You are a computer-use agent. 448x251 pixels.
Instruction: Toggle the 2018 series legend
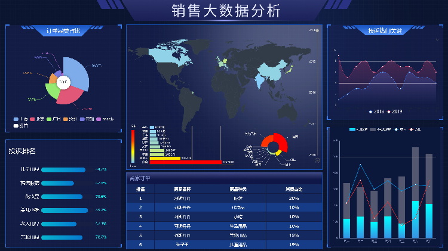pos(376,111)
